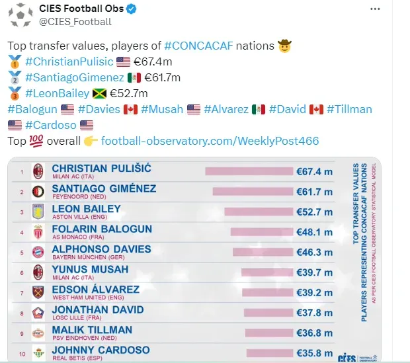Click the AC Milan logo beside Pulisic
The width and height of the screenshot is (410, 363).
pyautogui.click(x=38, y=171)
